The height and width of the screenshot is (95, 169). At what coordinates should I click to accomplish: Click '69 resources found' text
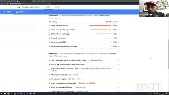(95, 60)
